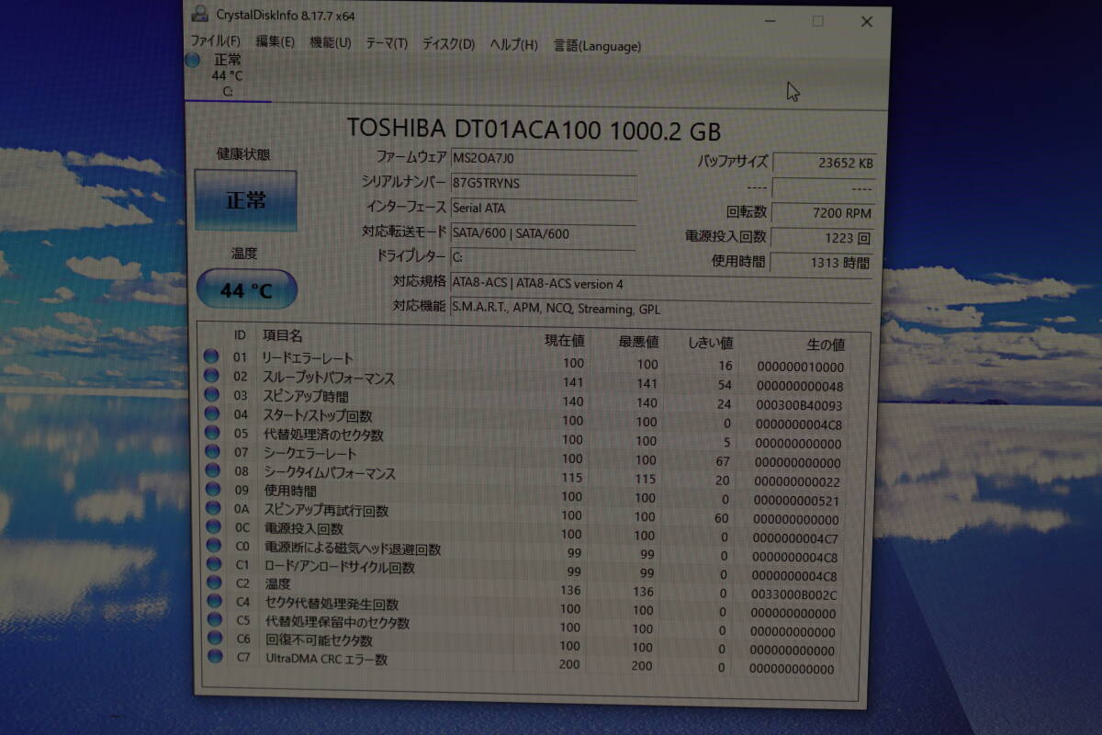Click the status orb for ID 04 スタート/ストップ回数
1102x735 pixels.
pyautogui.click(x=212, y=413)
